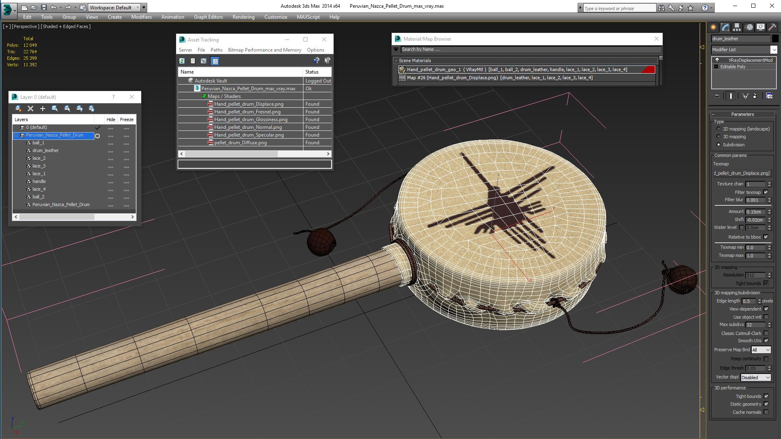Open Preserve Map Bnd dropdown
The height and width of the screenshot is (439, 781).
tap(761, 350)
